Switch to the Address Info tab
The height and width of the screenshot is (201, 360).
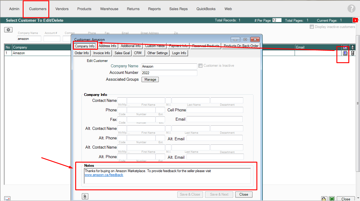pos(107,46)
